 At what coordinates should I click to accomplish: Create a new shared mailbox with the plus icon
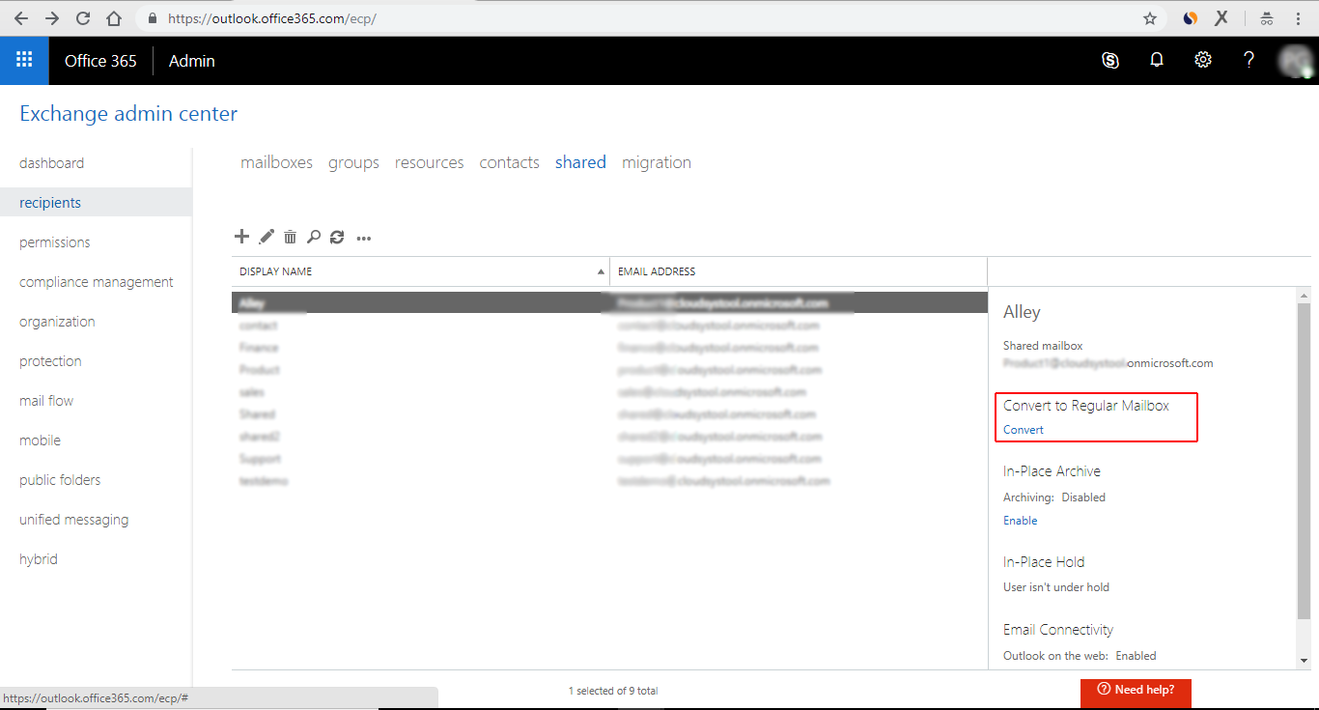[241, 236]
